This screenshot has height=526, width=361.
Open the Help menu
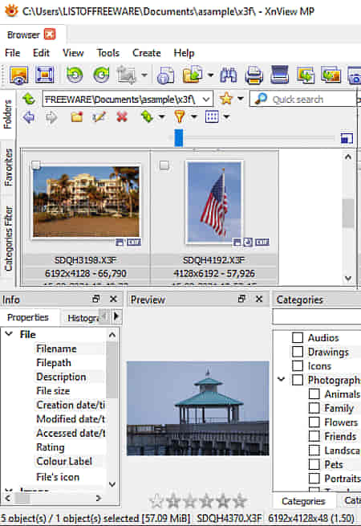[x=184, y=53]
